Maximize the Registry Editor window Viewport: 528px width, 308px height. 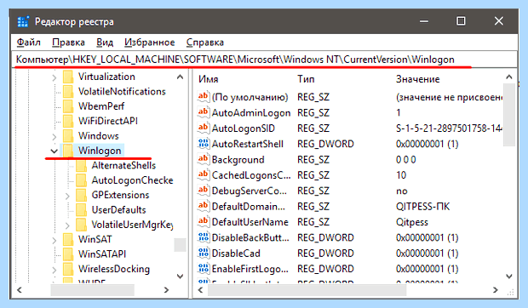[461, 21]
